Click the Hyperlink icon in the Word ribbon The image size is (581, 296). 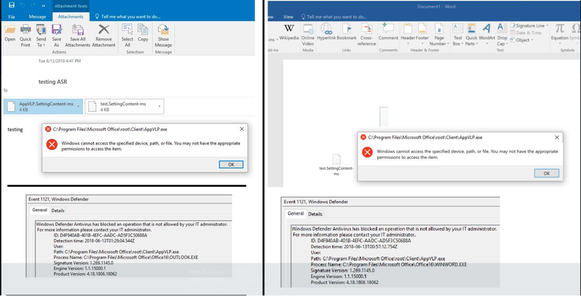[x=326, y=28]
